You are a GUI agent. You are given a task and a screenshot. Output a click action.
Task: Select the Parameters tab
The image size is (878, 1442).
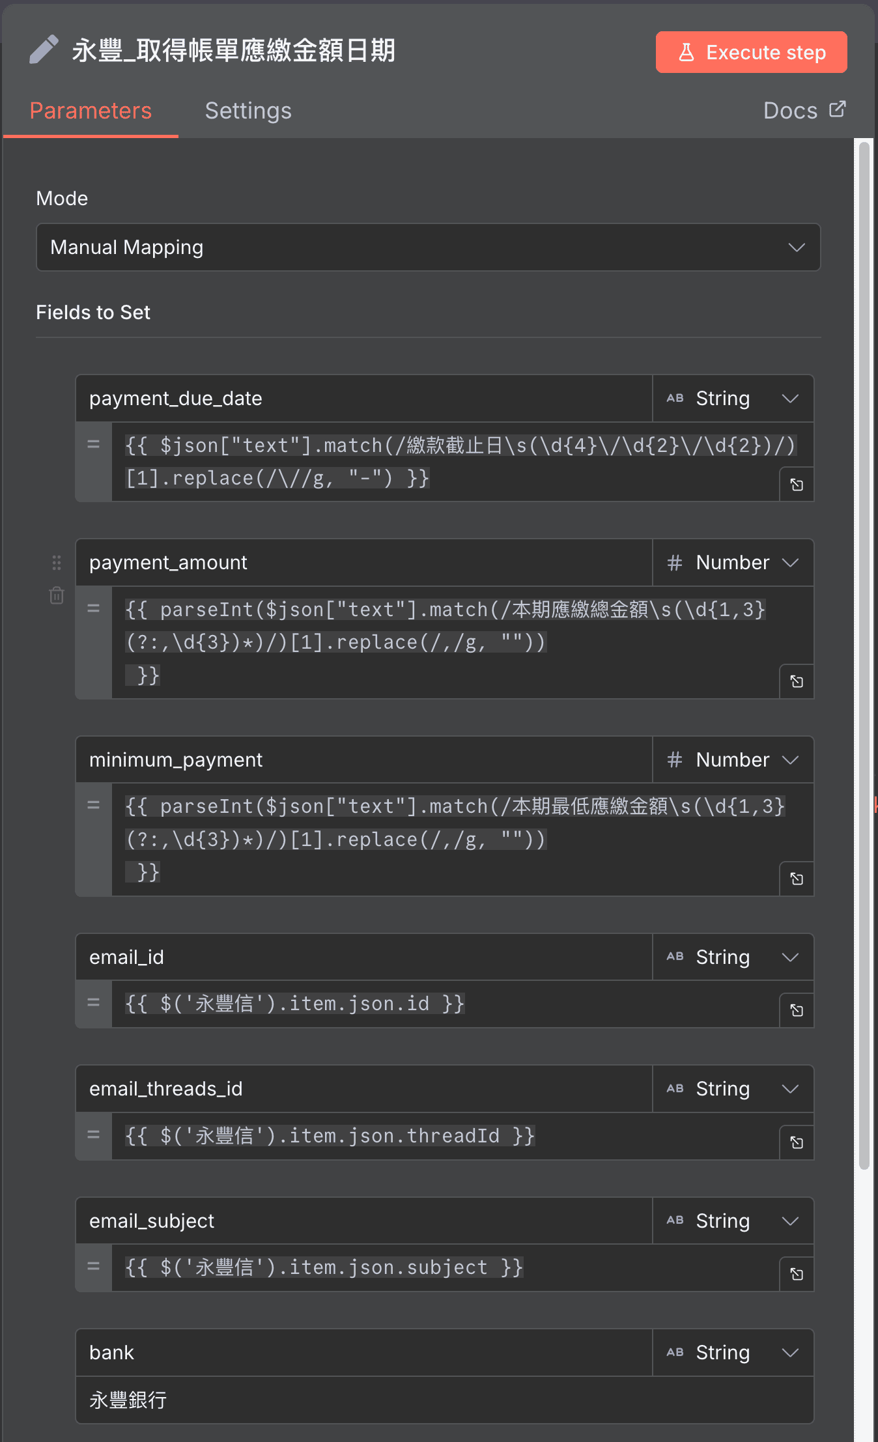pos(90,110)
